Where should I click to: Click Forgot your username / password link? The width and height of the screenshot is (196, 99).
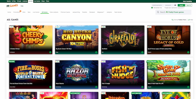(x=175, y=8)
